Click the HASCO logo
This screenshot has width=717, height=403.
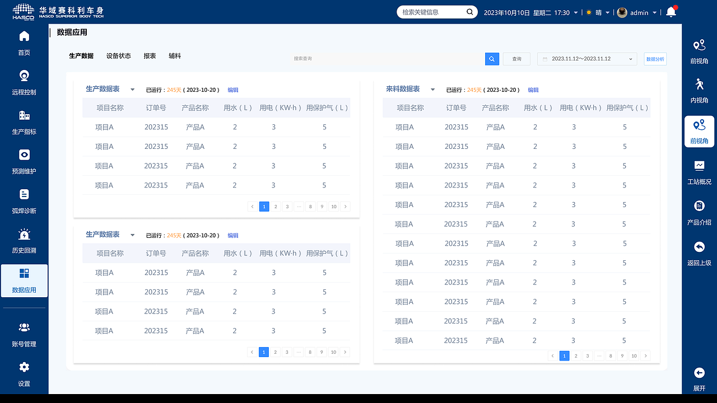point(24,12)
